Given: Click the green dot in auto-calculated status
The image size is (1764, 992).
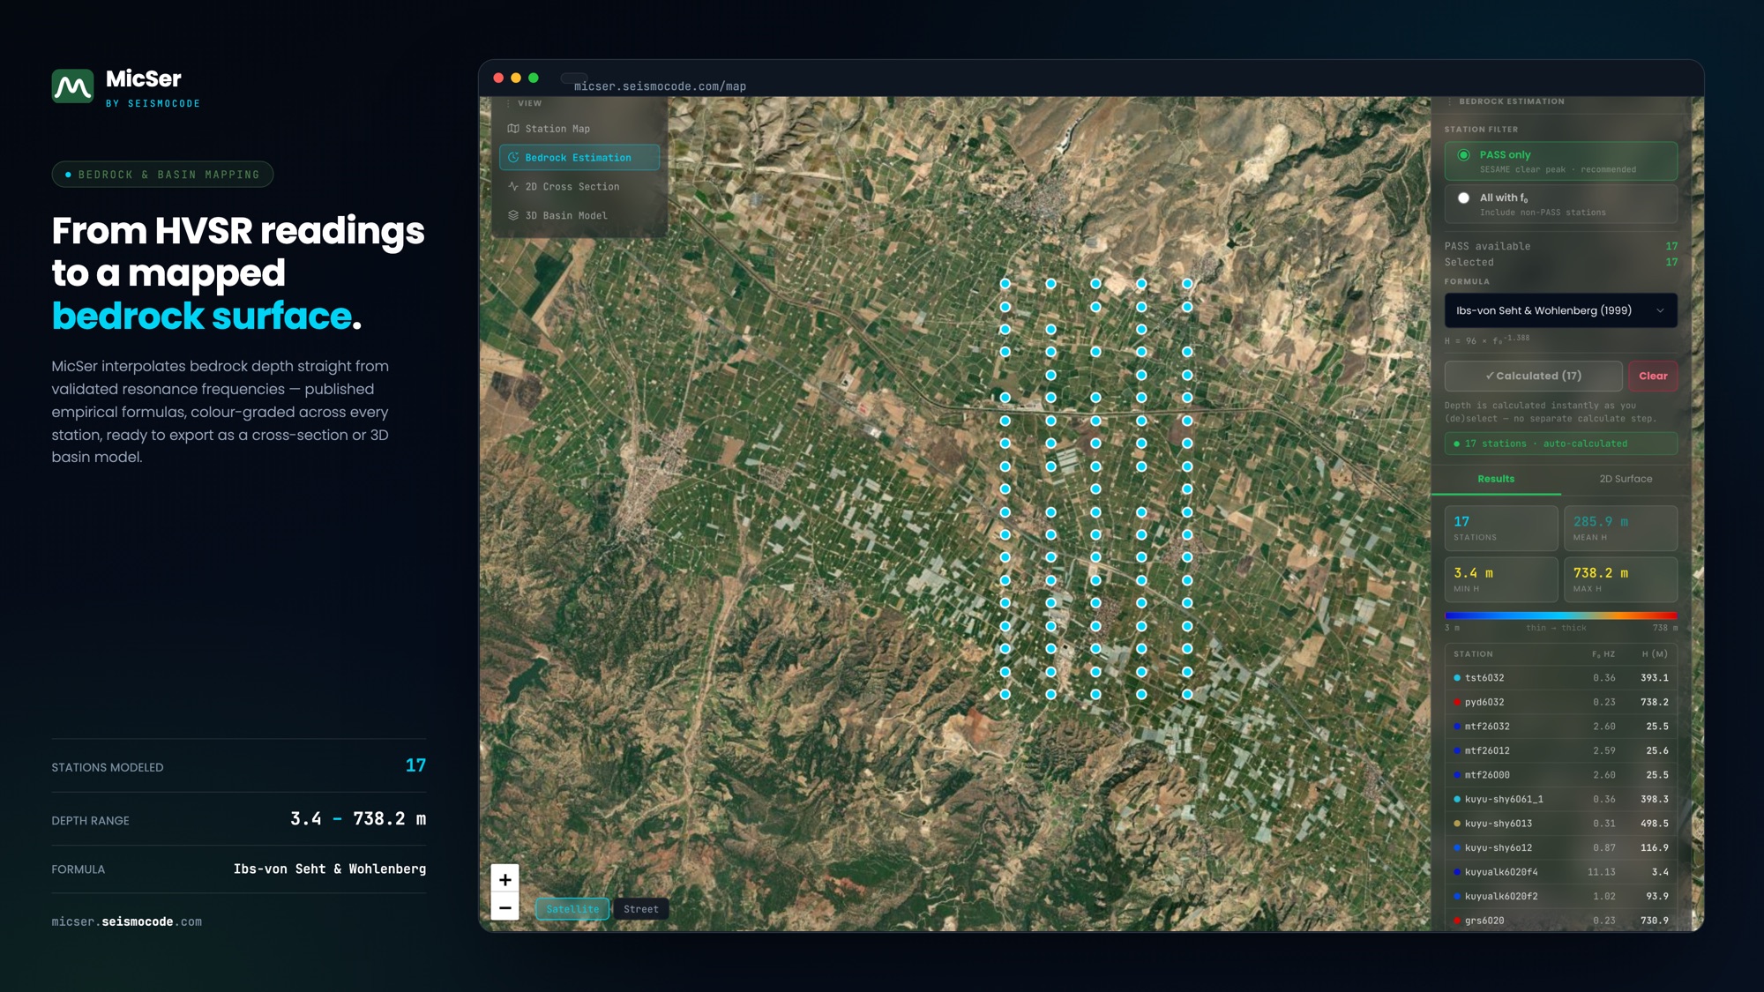Looking at the screenshot, I should pos(1456,444).
